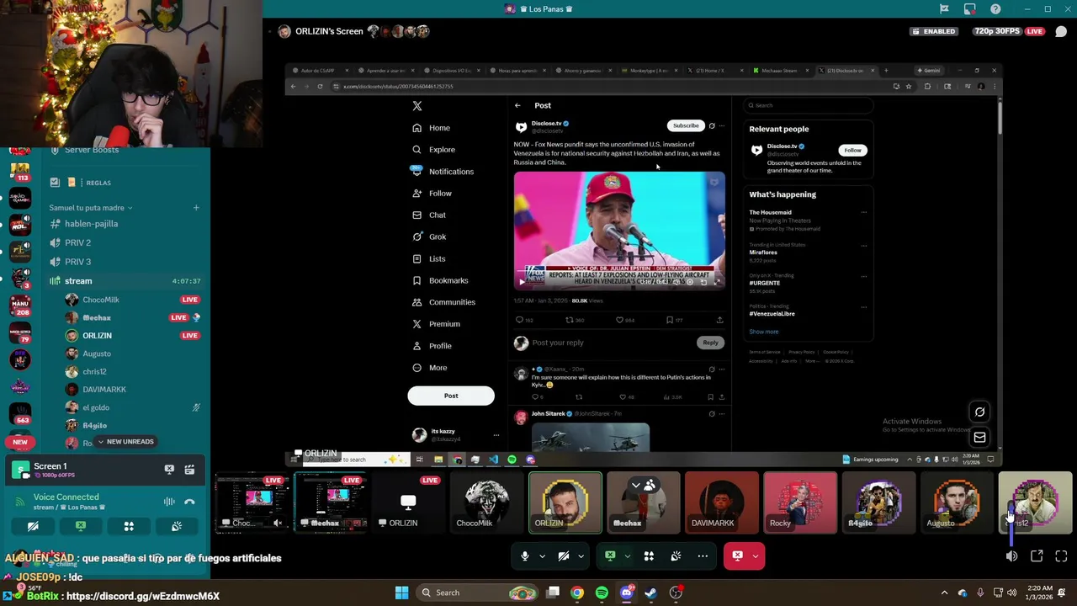Viewport: 1077px width, 606px height.
Task: Open microphone options dropdown arrow
Action: coord(542,556)
